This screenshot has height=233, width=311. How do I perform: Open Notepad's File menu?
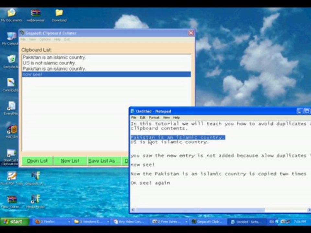click(134, 117)
